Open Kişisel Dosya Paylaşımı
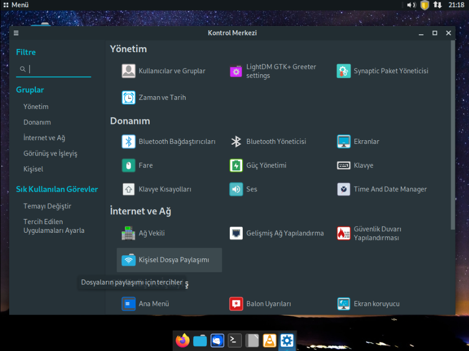Screen dimensions: 469x351 [169, 260]
